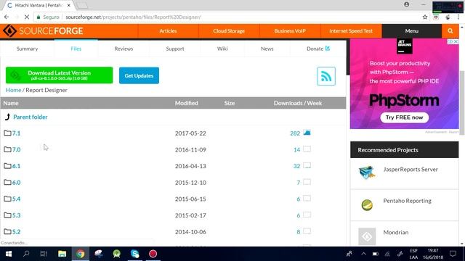Click the Home breadcrumb link
Screen dimensions: 465x261
[13, 90]
